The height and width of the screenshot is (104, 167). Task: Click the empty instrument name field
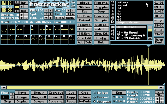tap(131, 43)
